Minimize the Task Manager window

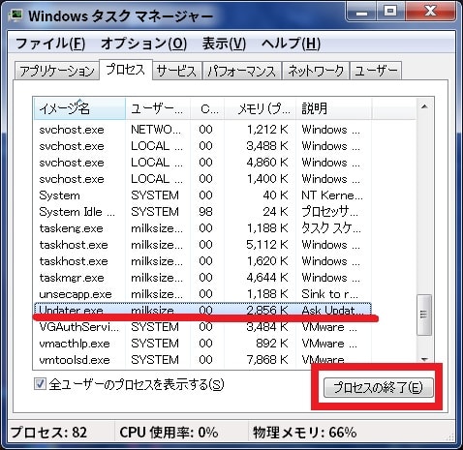tap(361, 13)
